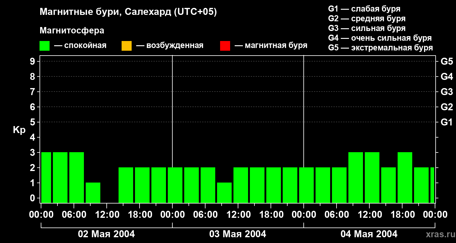This screenshot has width=456, height=243.
Task: Click the '— магнитная буря' legend label
Action: (x=271, y=46)
